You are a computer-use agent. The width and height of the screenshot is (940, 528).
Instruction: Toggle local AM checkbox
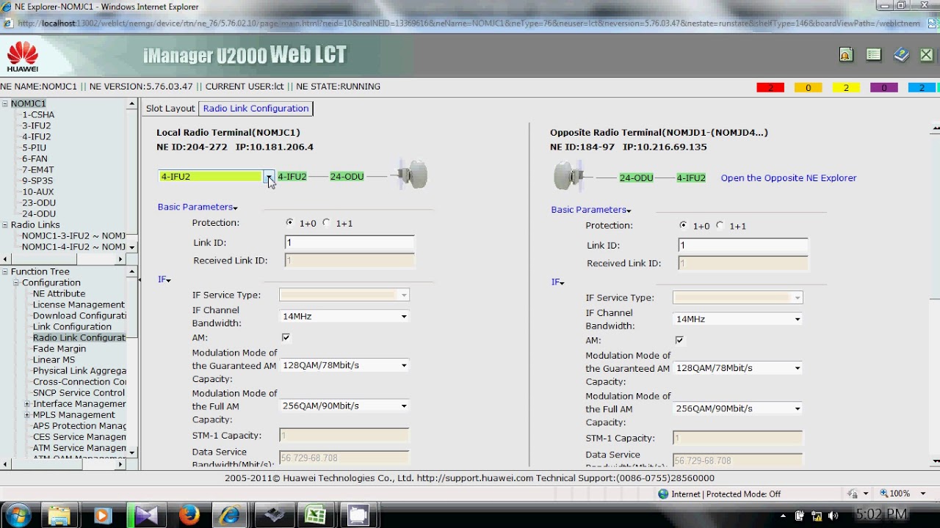[x=286, y=337]
